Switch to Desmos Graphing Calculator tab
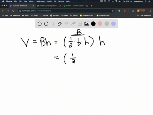This screenshot has width=153, height=115. [48, 6]
